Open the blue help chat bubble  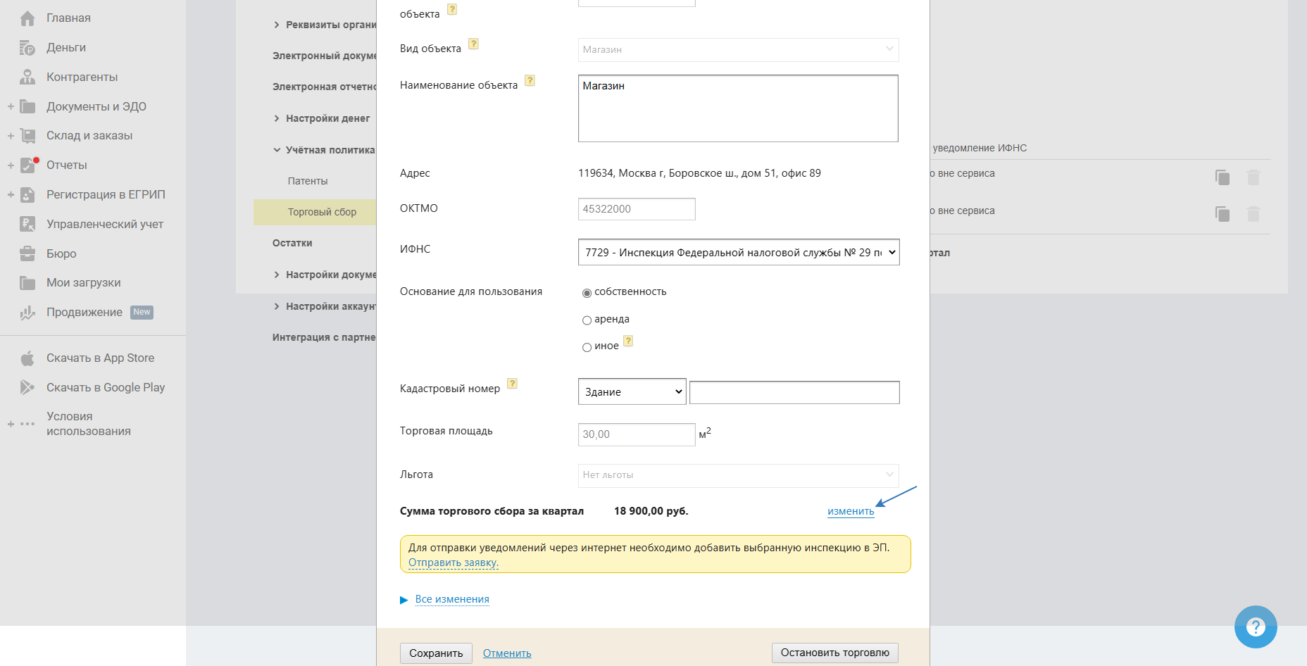click(1255, 627)
